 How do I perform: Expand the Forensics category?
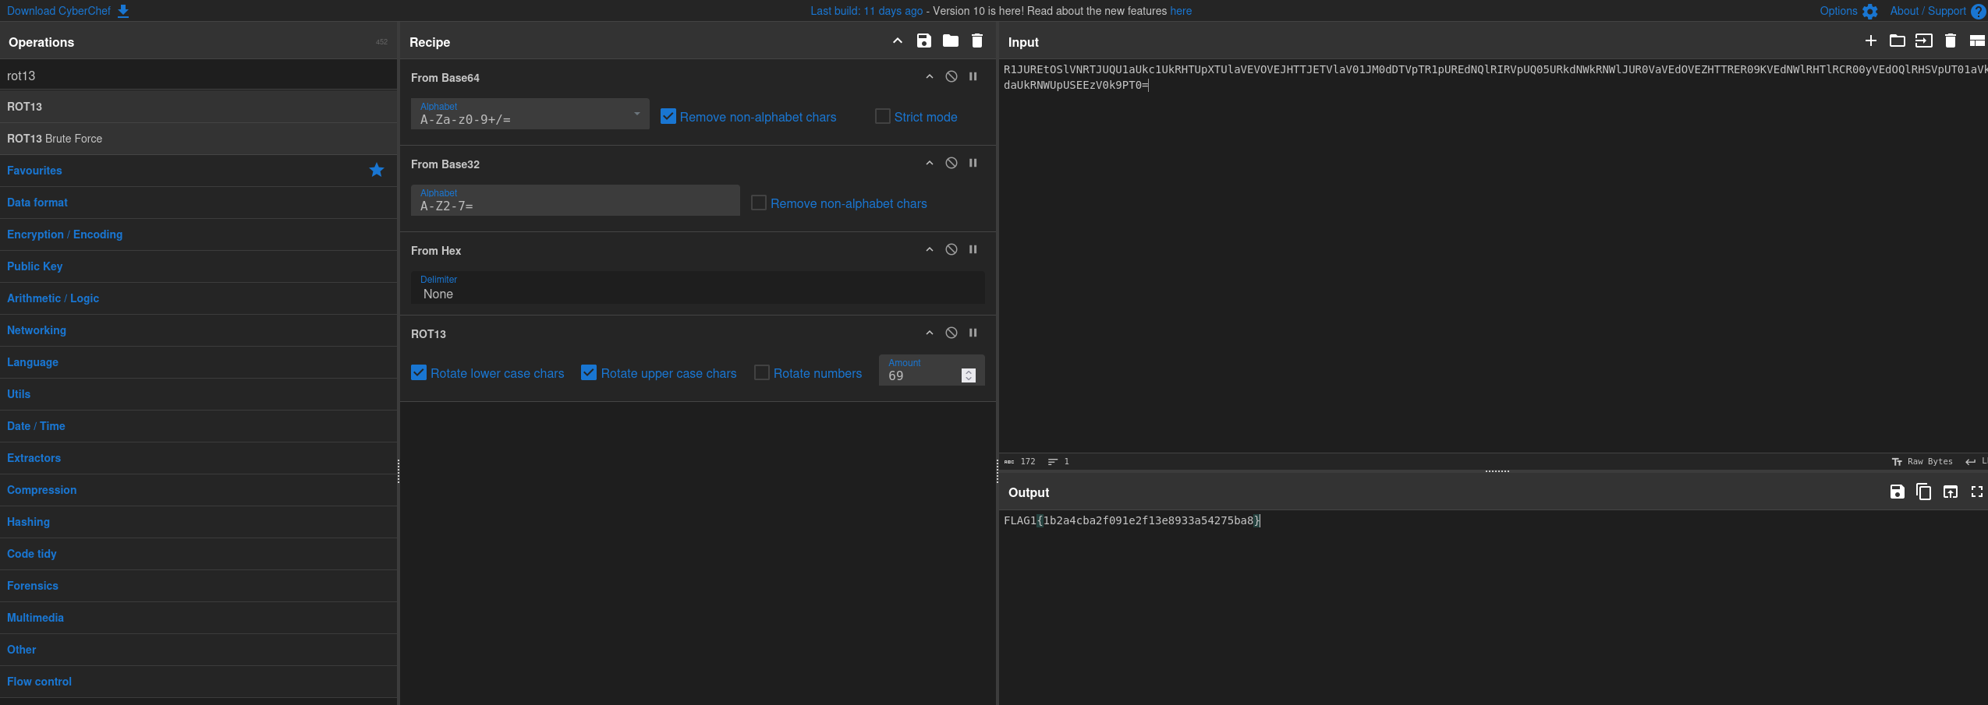pyautogui.click(x=198, y=586)
